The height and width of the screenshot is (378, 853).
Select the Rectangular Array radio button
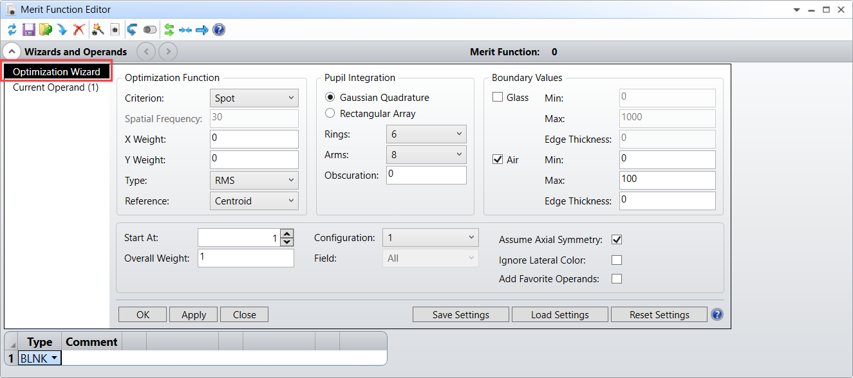tap(330, 113)
